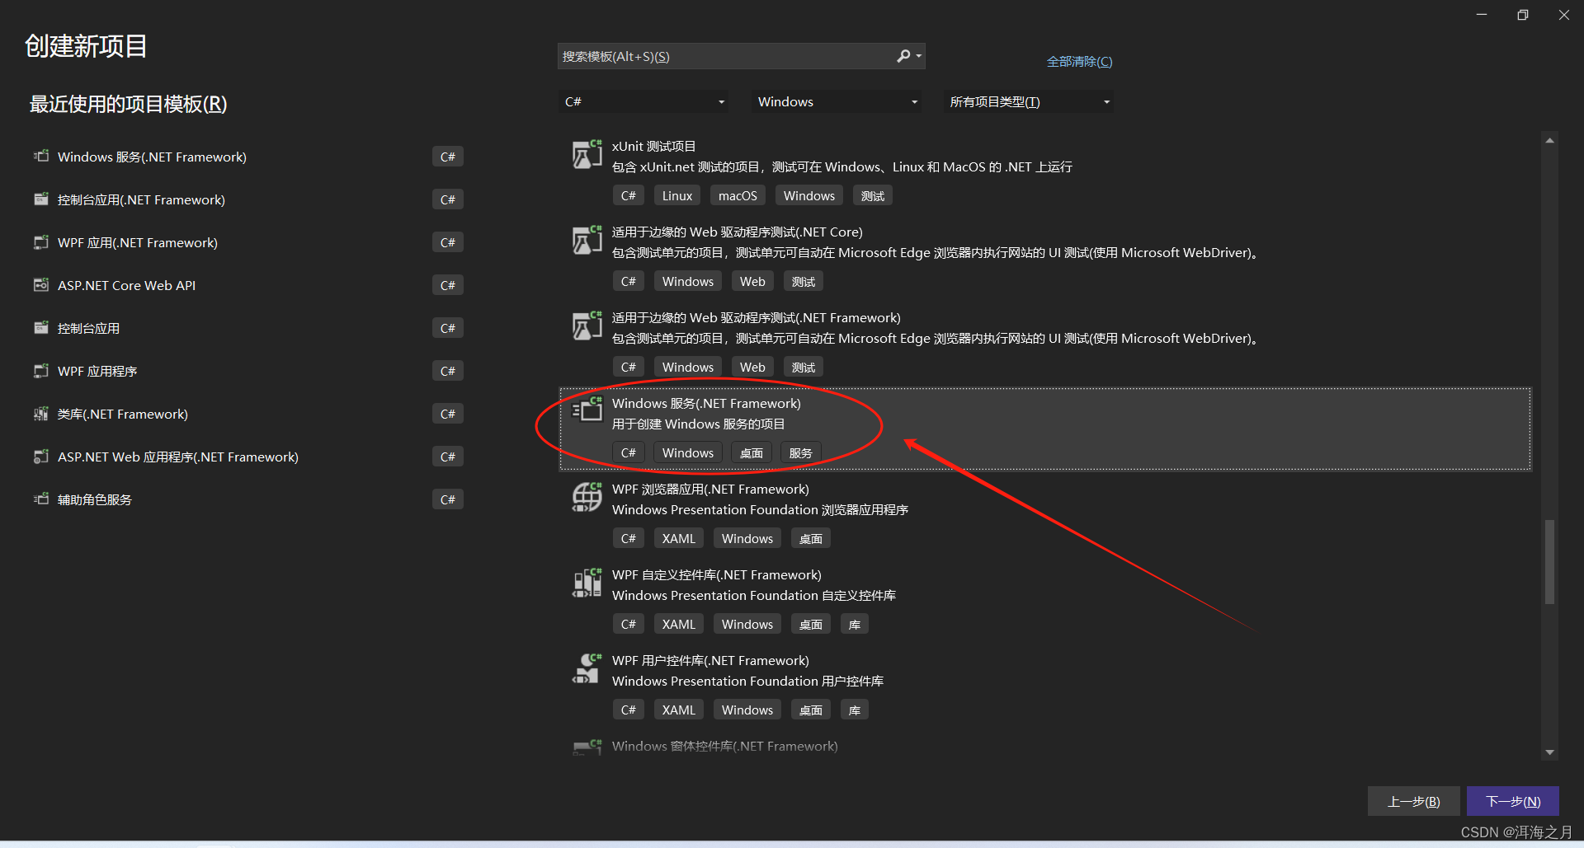Click recent 辅助角色服务 icon
Image resolution: width=1584 pixels, height=848 pixels.
[x=41, y=499]
